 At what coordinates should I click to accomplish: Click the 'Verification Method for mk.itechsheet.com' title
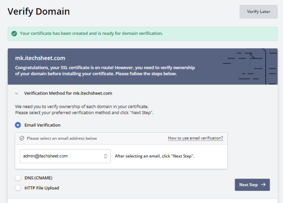click(x=68, y=93)
